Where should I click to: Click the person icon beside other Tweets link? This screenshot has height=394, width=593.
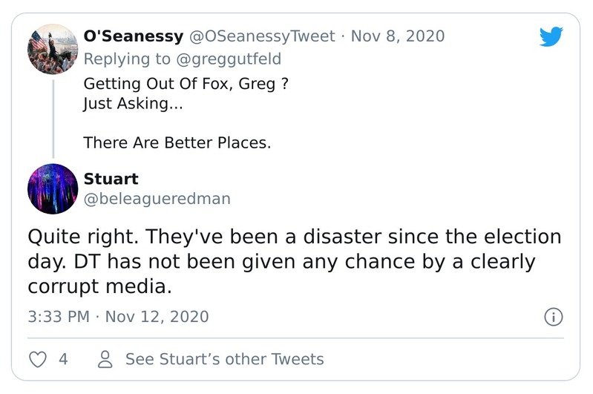105,359
